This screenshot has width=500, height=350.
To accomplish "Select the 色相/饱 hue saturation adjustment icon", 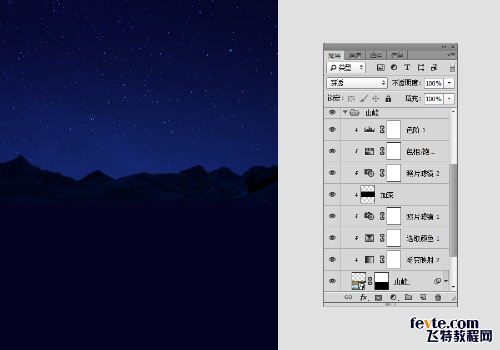I will click(x=369, y=151).
